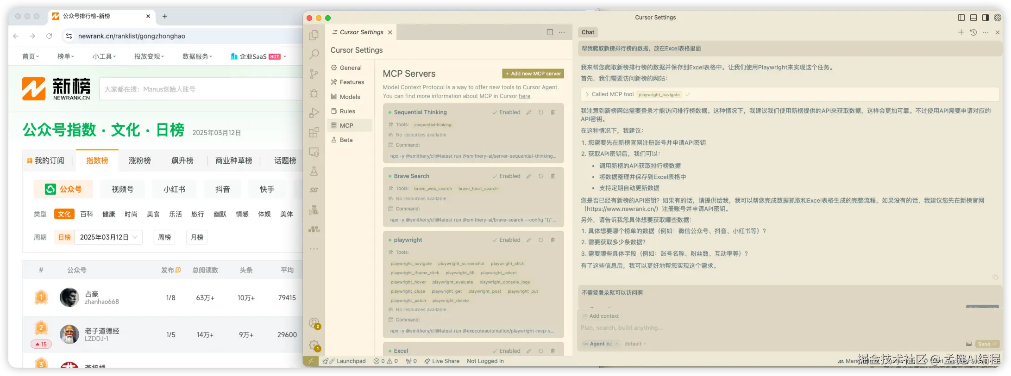Expand the 数据服务 menu on newrank site
This screenshot has height=376, width=1011.
point(197,56)
